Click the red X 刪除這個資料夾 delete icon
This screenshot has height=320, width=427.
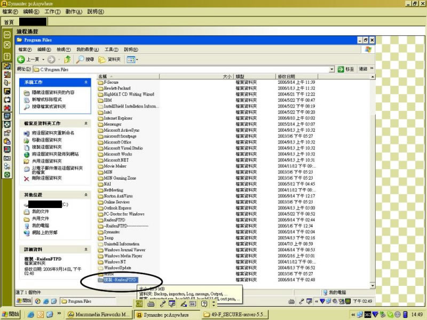(x=26, y=179)
